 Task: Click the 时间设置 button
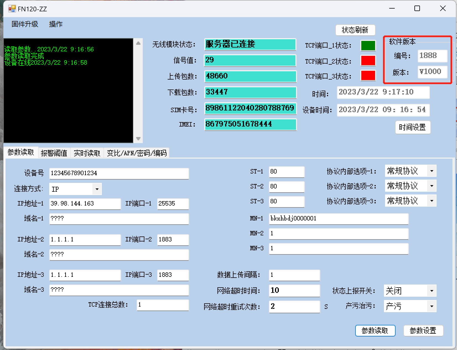[412, 127]
